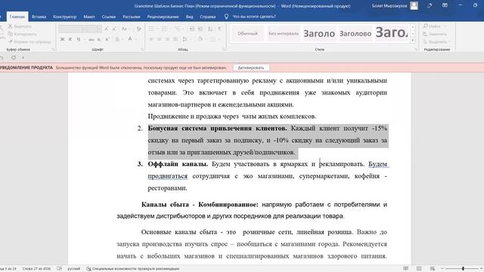Open the Конструктор tab
Image resolution: width=484 pixels, height=272 pixels.
[65, 17]
